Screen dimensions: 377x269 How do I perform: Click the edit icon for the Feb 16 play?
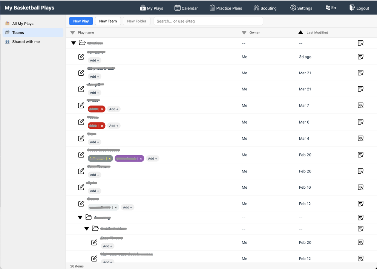tap(81, 187)
